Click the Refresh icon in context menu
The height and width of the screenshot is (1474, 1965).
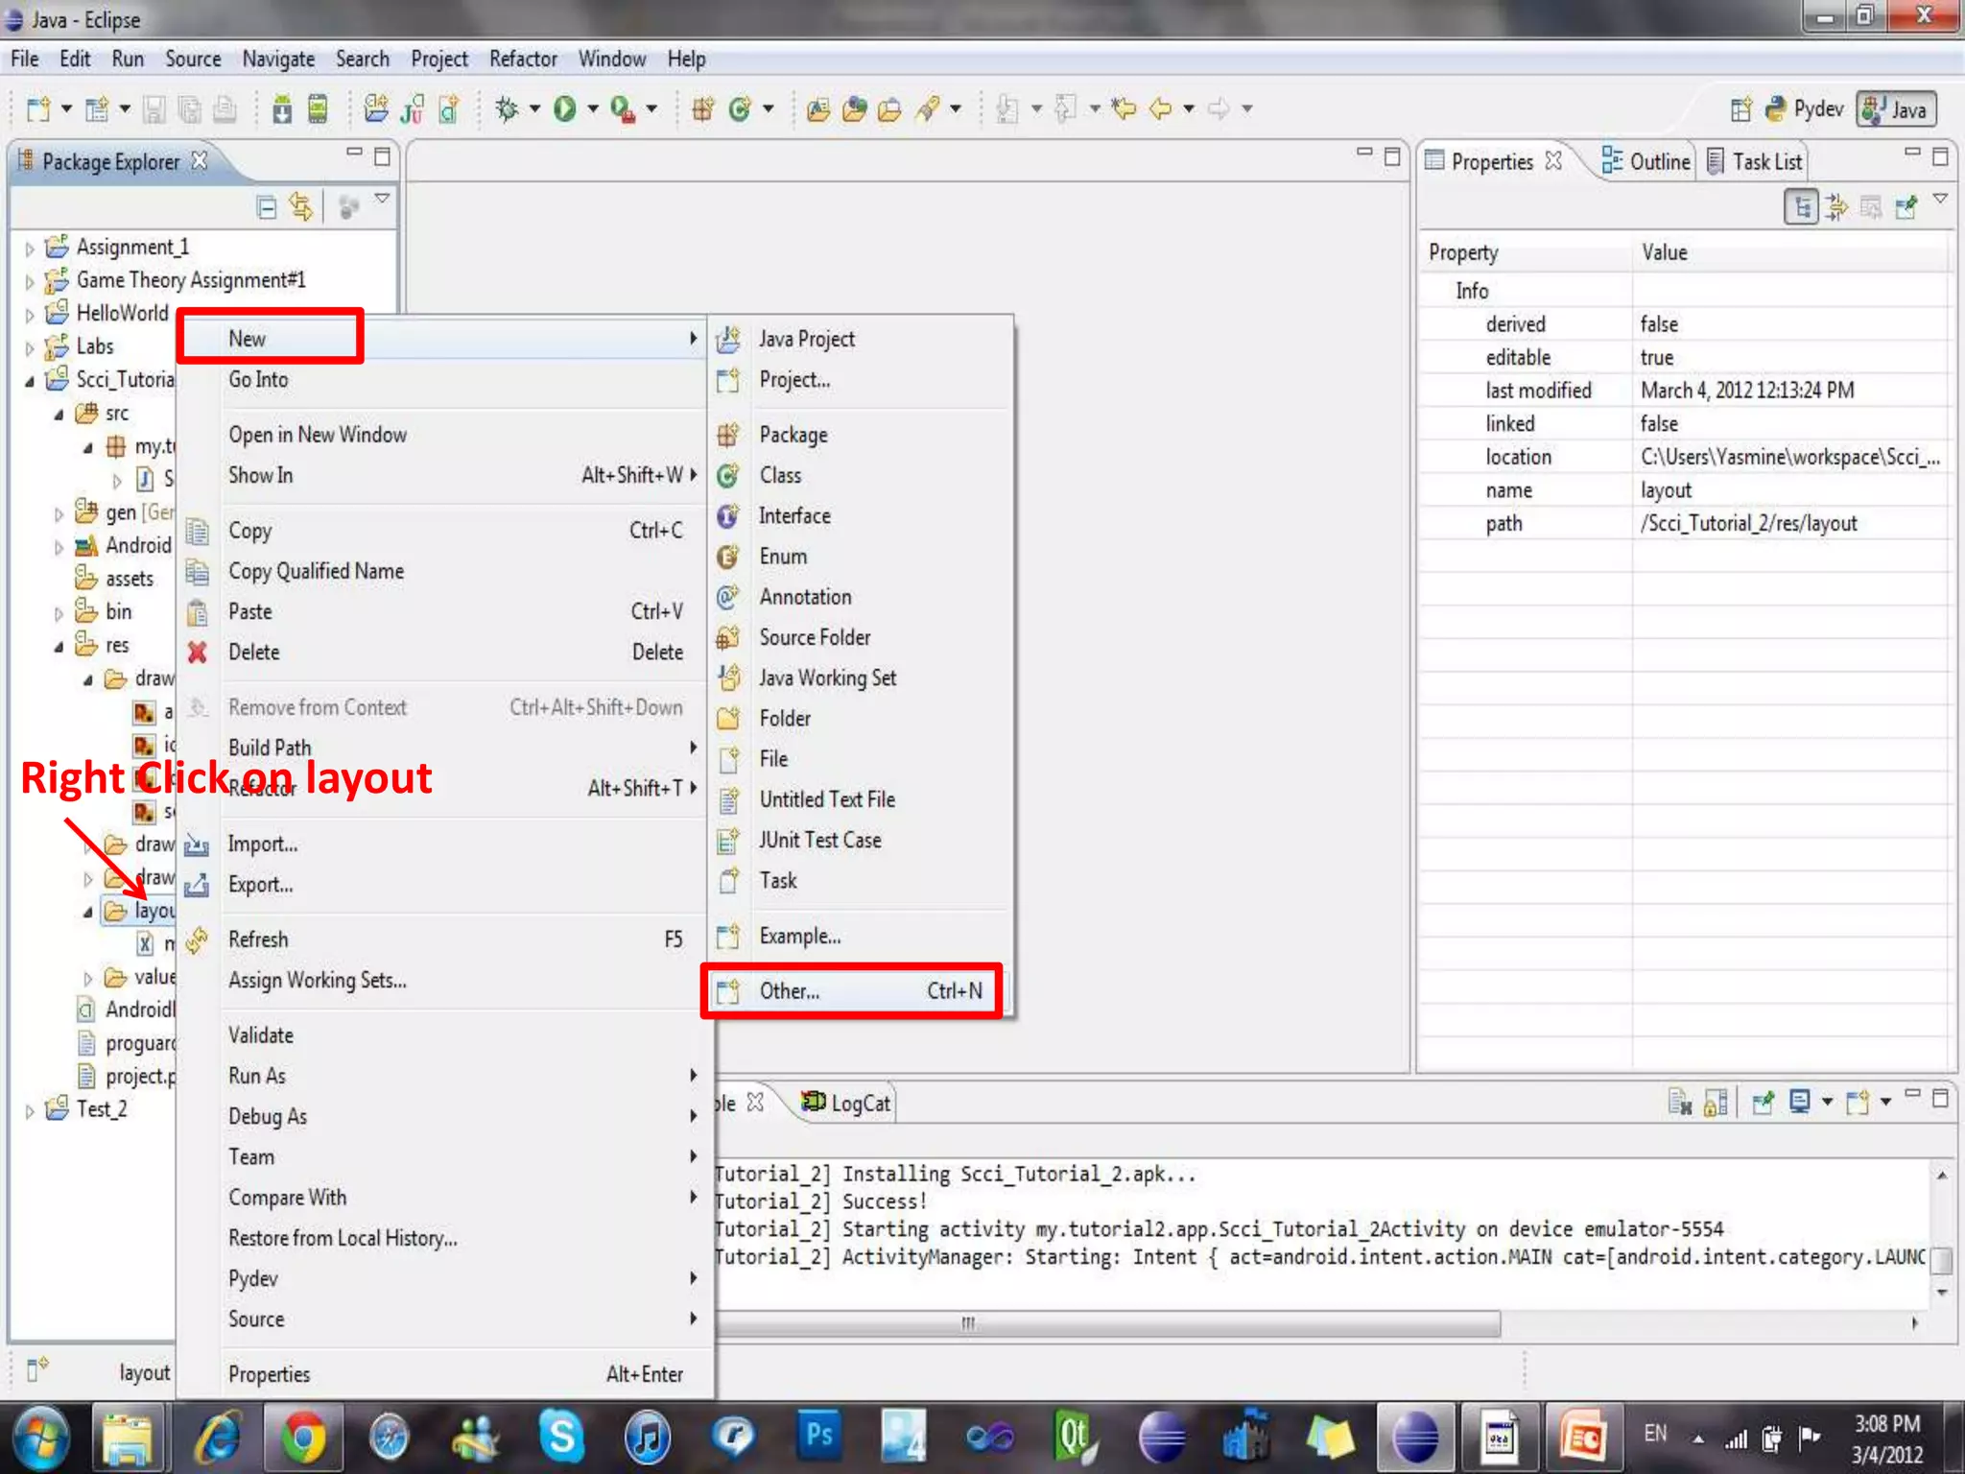tap(198, 939)
